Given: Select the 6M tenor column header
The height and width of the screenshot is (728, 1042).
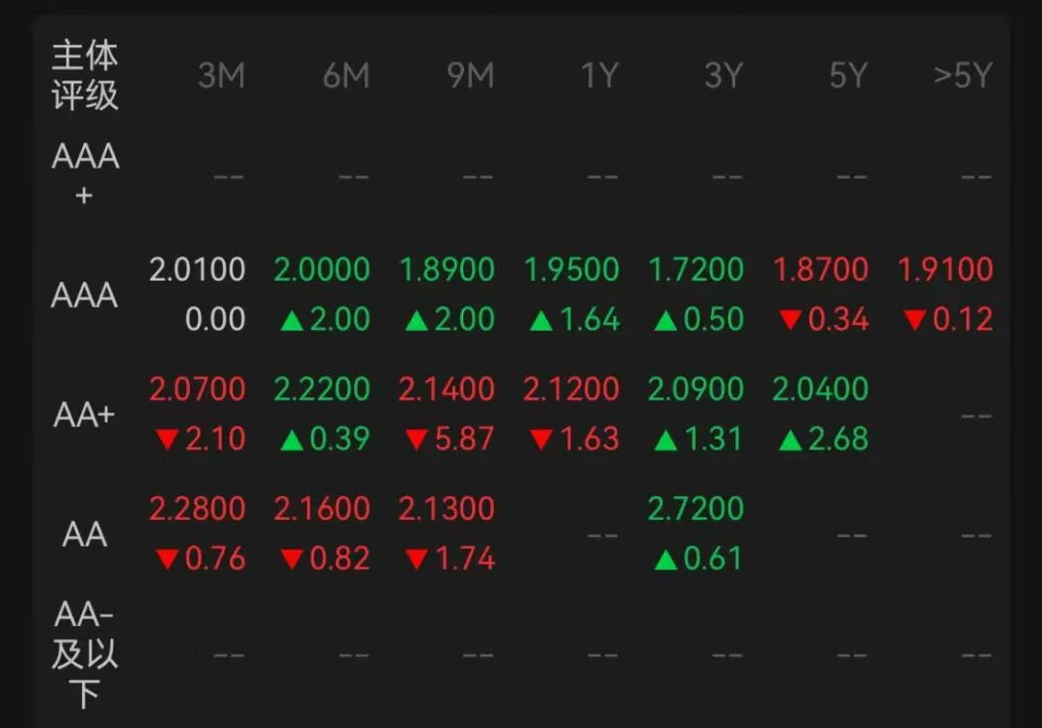Looking at the screenshot, I should [345, 76].
